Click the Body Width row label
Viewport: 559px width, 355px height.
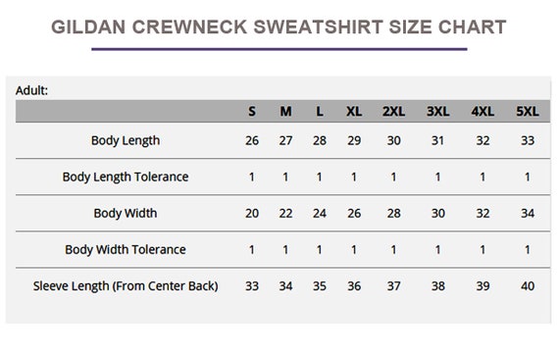pyautogui.click(x=126, y=214)
